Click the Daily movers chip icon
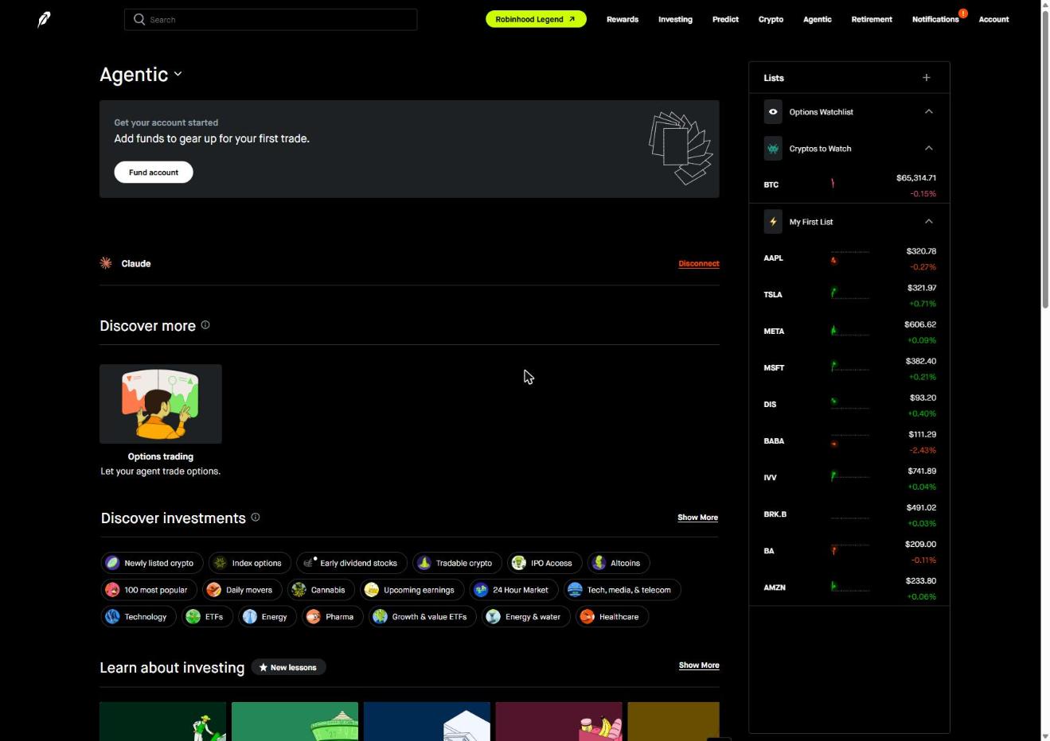The image size is (1050, 741). click(214, 590)
